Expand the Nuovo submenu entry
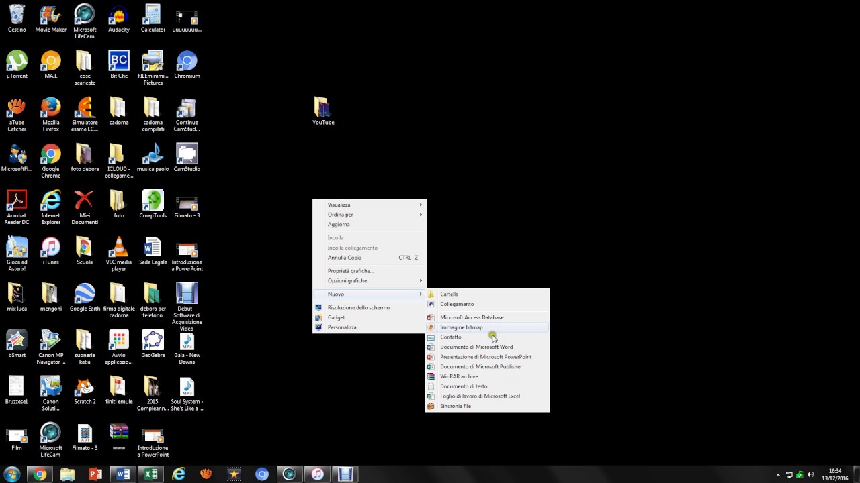Screen dimensions: 860x483 pos(370,294)
